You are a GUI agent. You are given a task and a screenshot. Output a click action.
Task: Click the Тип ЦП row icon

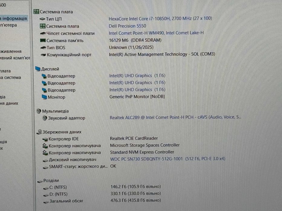[x=42, y=19]
